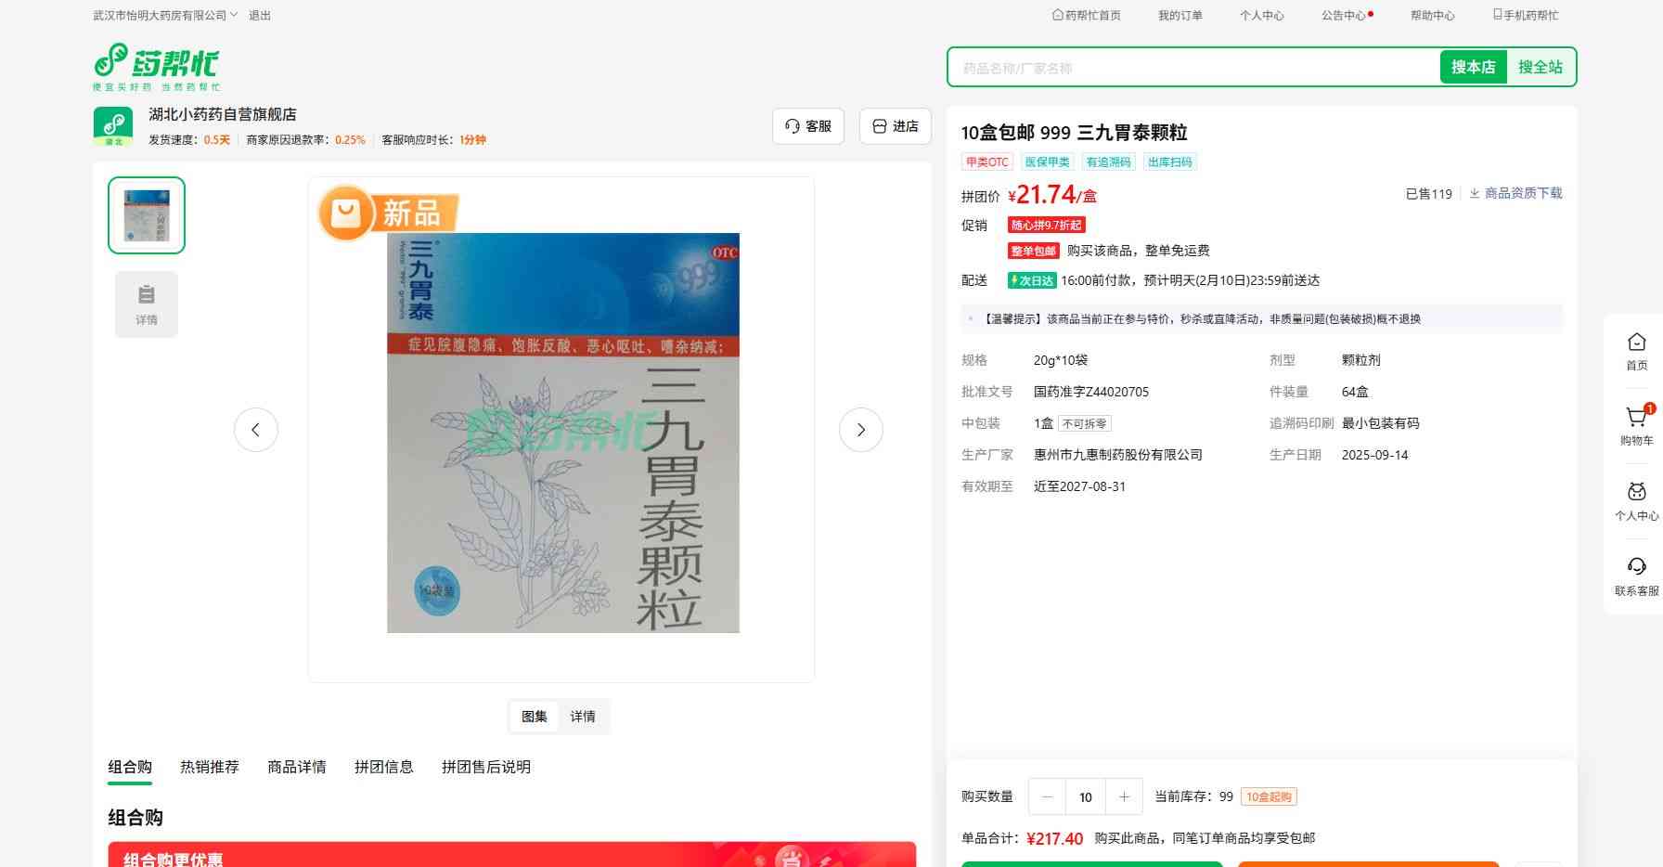Open the shopping cart sidebar icon
The width and height of the screenshot is (1663, 867).
click(1636, 419)
